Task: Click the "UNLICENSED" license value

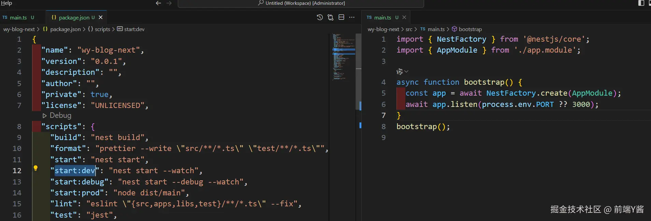Action: [x=118, y=106]
